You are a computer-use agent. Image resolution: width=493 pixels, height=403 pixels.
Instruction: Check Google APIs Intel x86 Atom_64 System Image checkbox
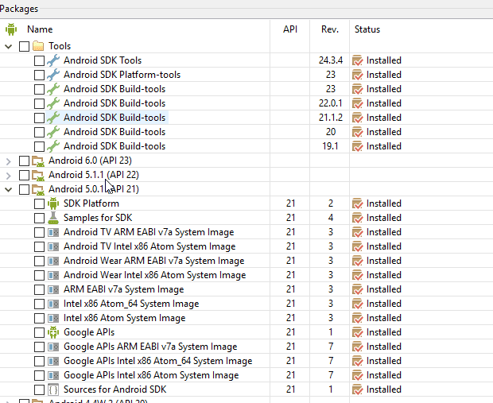coord(39,361)
